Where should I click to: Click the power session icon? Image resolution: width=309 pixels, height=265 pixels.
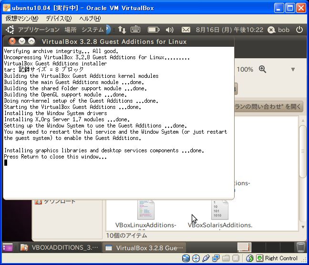[x=299, y=30]
